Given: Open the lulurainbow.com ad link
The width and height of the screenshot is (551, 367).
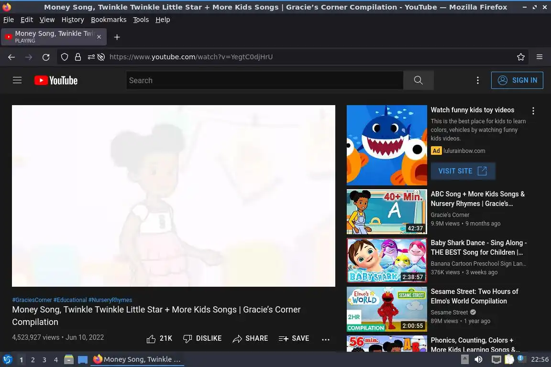Looking at the screenshot, I should 464,151.
